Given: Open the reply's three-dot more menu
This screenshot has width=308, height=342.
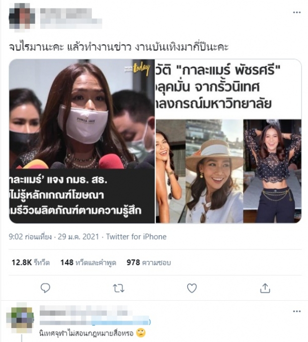Looking at the screenshot, I should click(297, 311).
